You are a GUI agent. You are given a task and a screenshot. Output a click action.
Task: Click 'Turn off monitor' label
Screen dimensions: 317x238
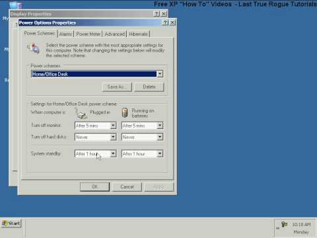click(x=46, y=125)
